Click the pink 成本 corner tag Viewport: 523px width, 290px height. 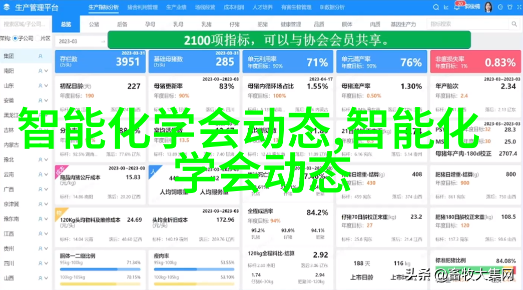pos(61,170)
